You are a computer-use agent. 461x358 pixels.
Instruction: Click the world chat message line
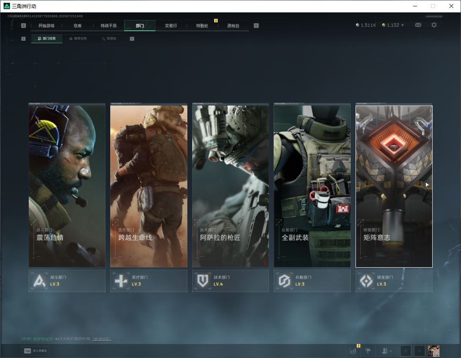coord(66,339)
